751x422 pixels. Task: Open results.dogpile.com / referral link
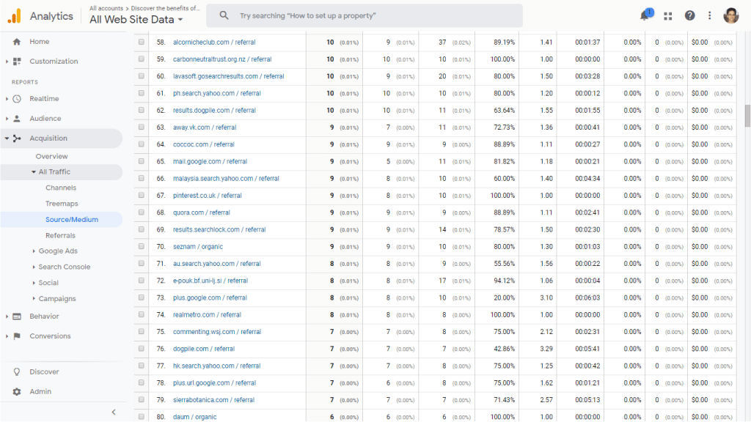point(214,110)
